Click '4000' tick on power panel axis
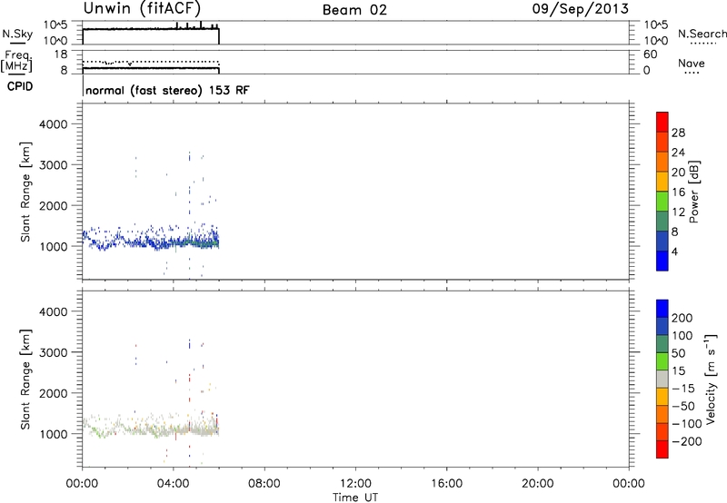Viewport: 727px width, 503px height. pyautogui.click(x=54, y=124)
